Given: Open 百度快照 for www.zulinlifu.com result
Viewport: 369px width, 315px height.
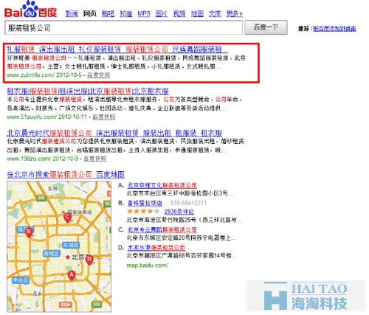Looking at the screenshot, I should (x=99, y=75).
